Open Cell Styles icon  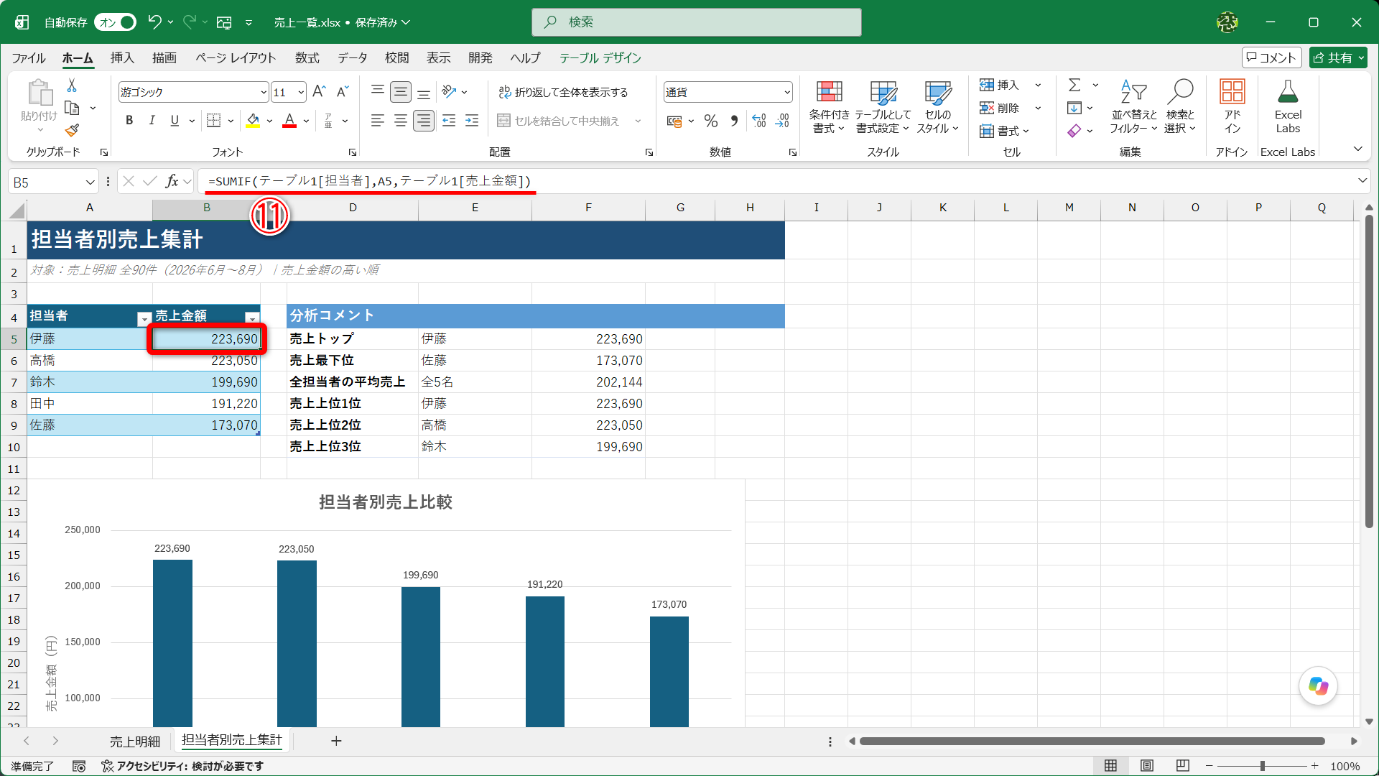937,92
